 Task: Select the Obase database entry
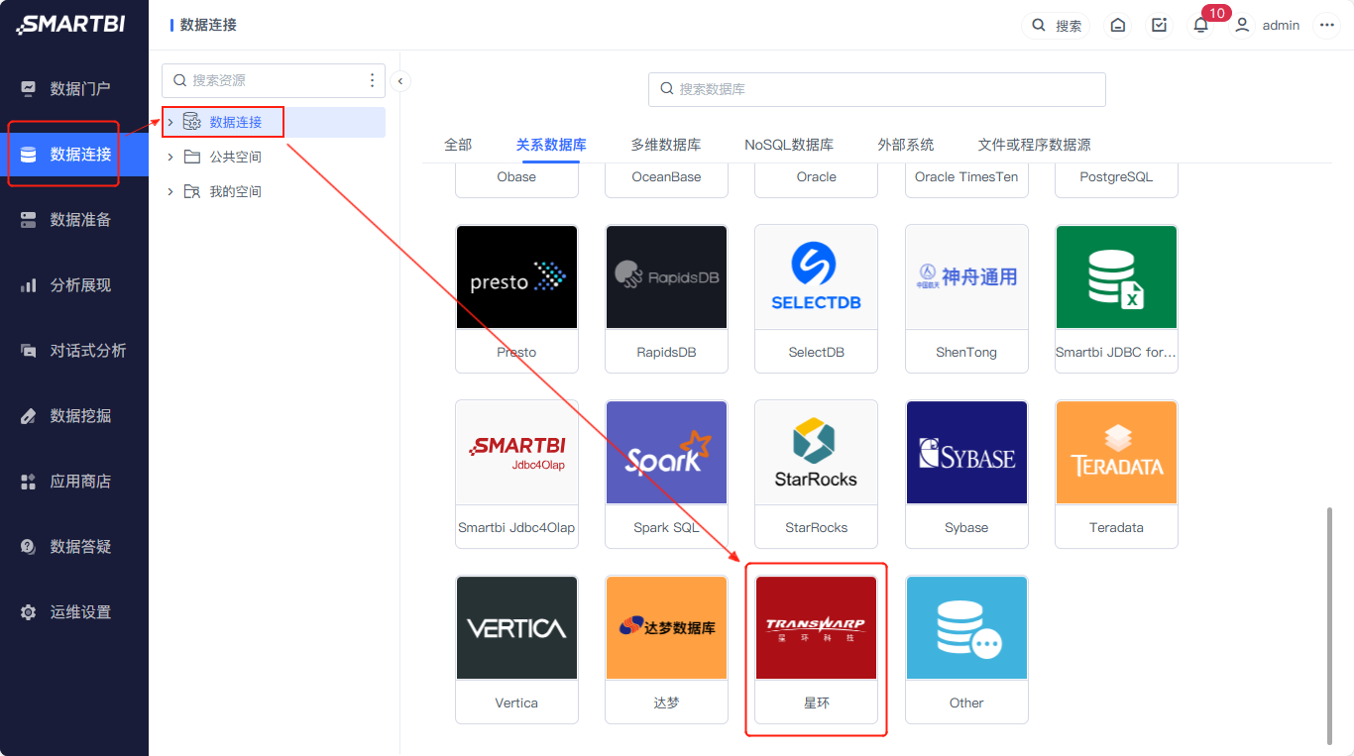516,180
